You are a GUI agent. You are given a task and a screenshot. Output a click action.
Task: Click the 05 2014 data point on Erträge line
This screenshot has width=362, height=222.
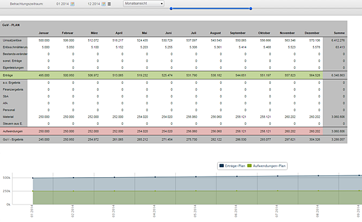(x=196, y=177)
